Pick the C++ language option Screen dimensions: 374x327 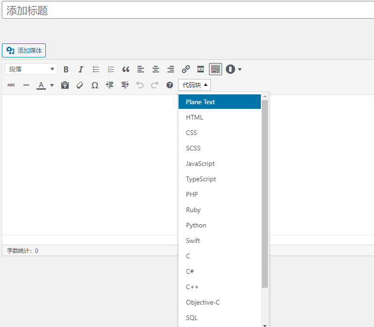click(x=220, y=287)
